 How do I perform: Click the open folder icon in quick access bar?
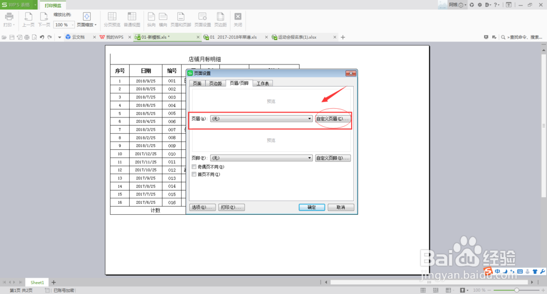4,37
